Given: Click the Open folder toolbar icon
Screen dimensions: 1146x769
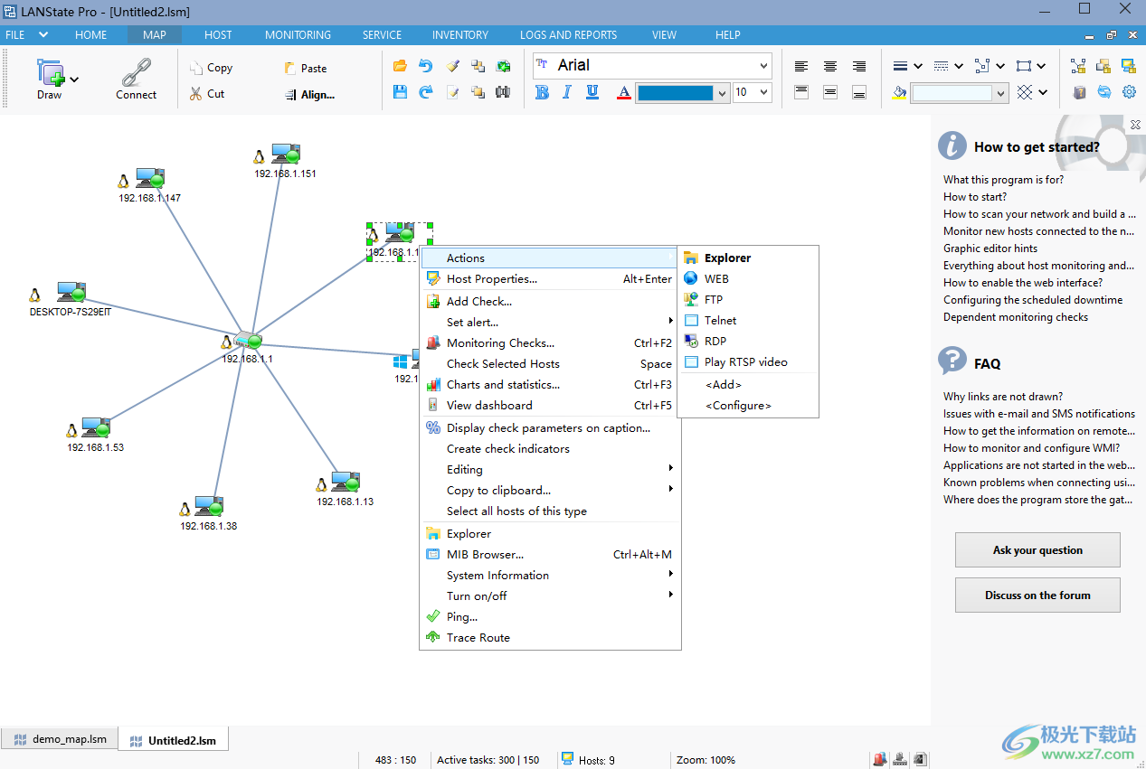Looking at the screenshot, I should tap(401, 66).
